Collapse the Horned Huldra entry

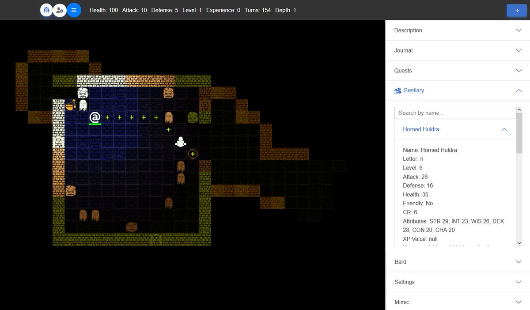(x=455, y=129)
